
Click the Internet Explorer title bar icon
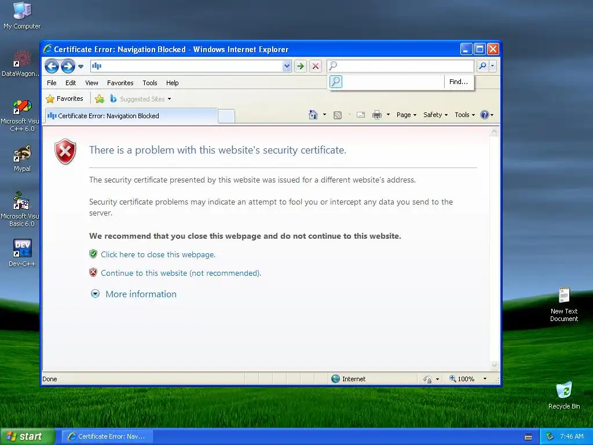(47, 49)
